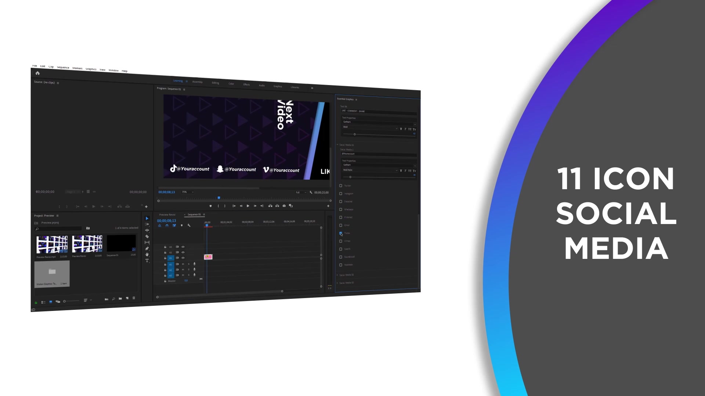Go to In point in Program monitor
The image size is (705, 396).
(234, 206)
